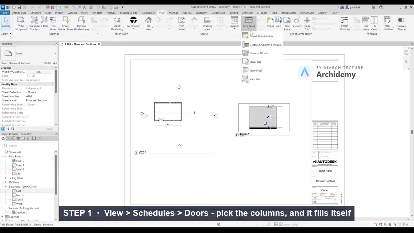Toggle the Current Revision Issued checkbox
Viewport: 414px width, 233px height.
pos(27,117)
